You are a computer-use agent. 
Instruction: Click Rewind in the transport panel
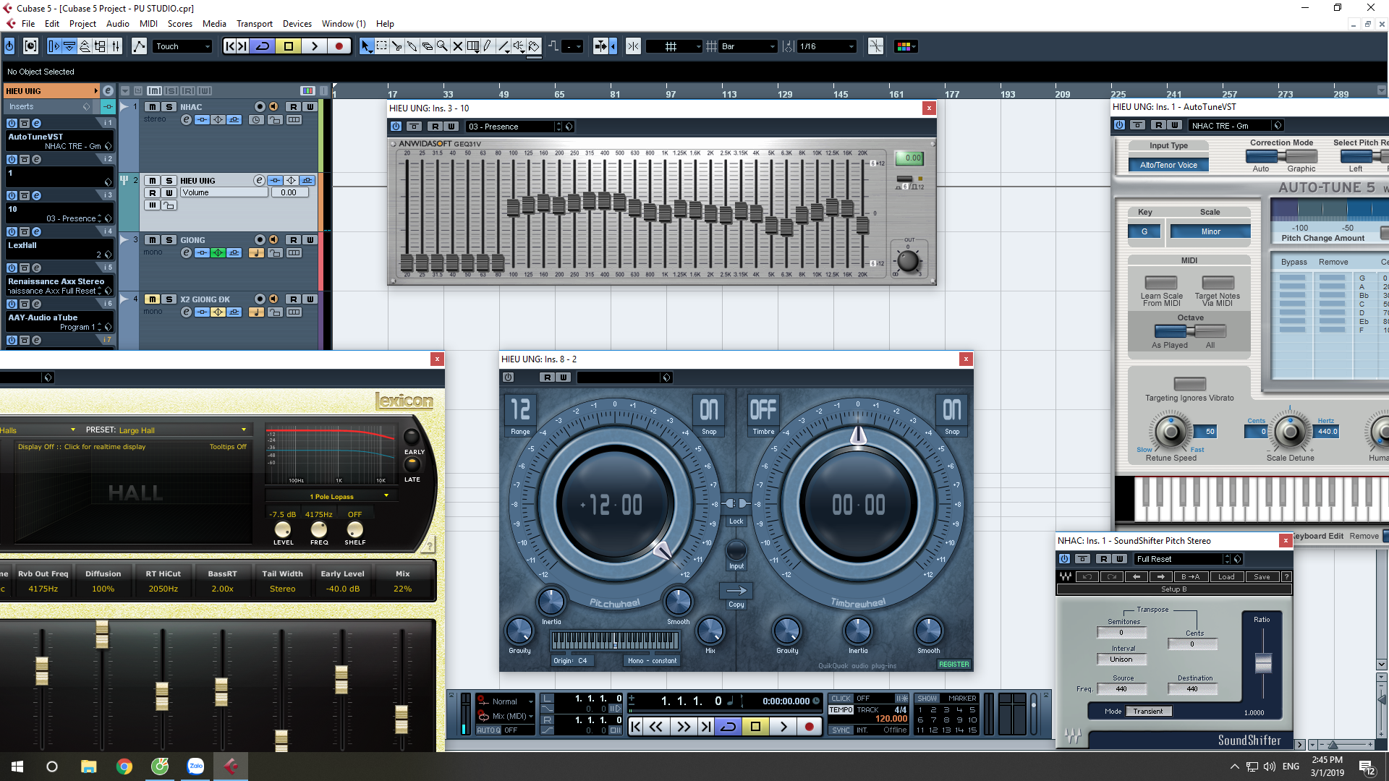coord(656,727)
